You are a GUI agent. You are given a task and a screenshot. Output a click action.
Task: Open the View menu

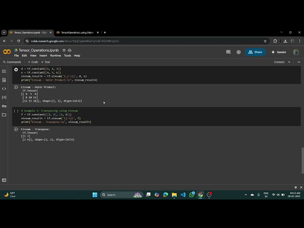tap(33, 56)
